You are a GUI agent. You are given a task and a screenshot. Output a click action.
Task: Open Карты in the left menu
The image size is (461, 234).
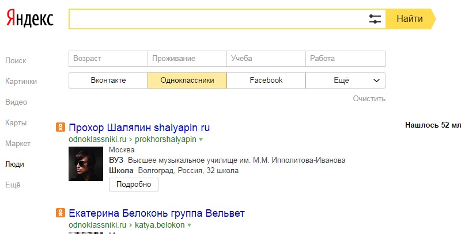pos(16,122)
